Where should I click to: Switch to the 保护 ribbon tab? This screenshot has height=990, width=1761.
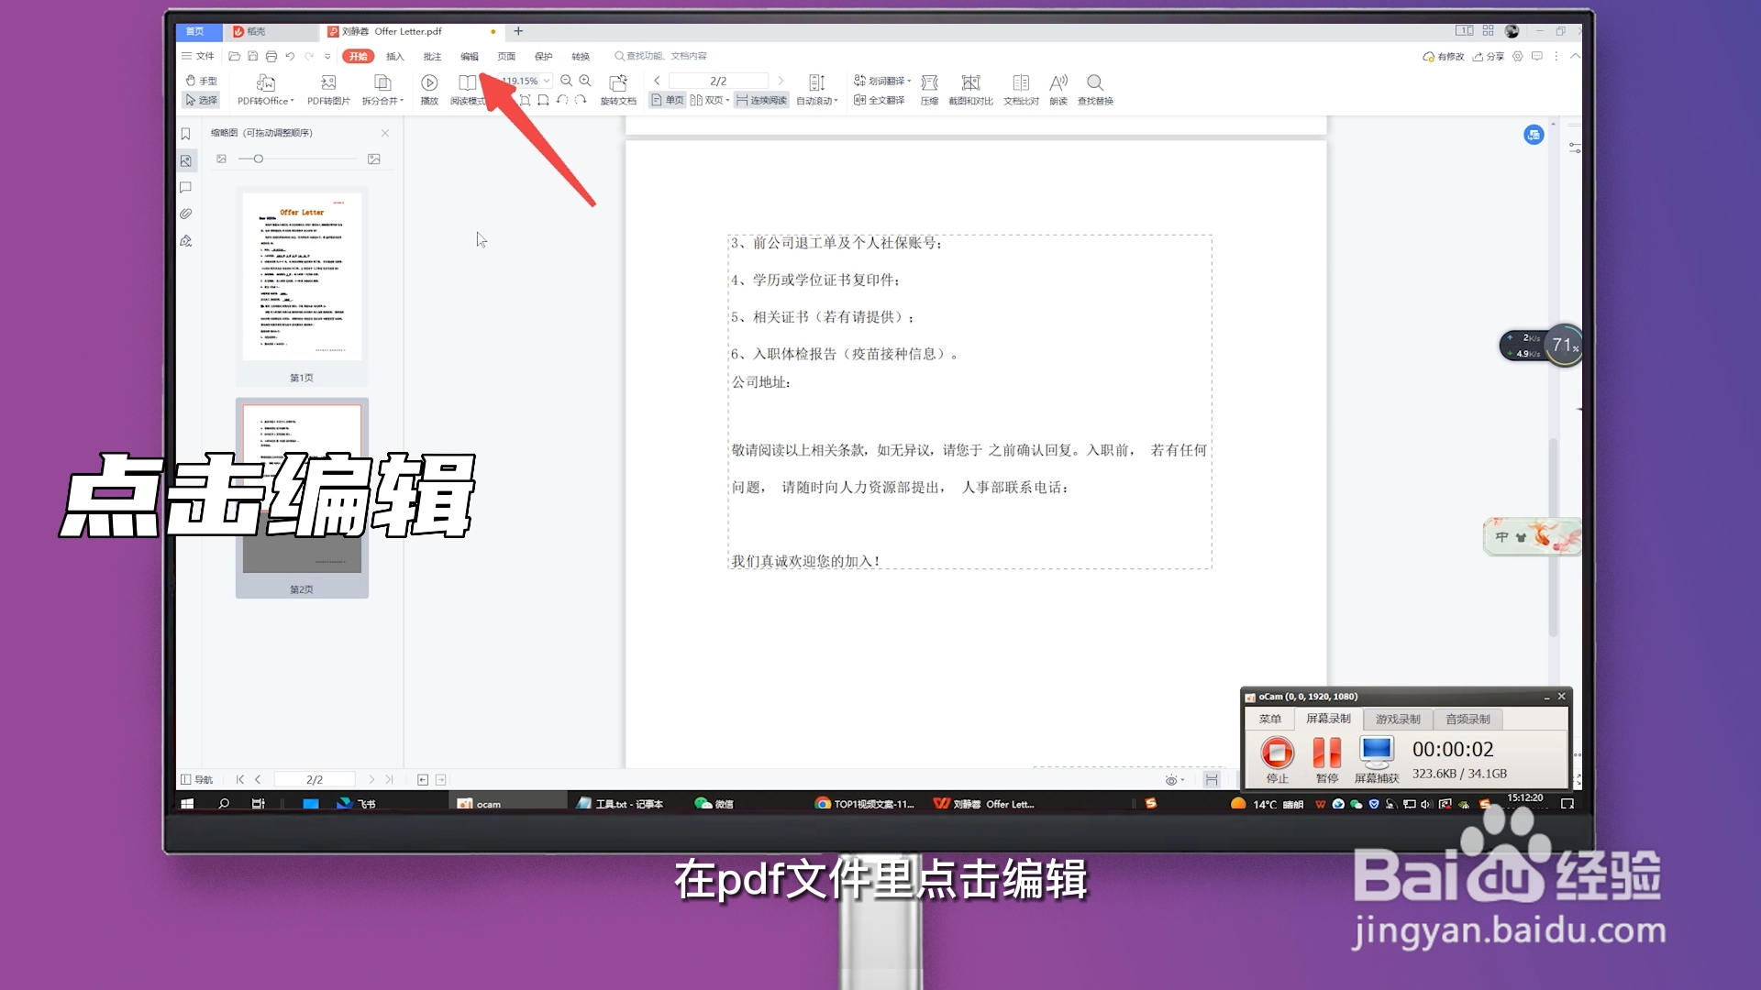coord(544,56)
